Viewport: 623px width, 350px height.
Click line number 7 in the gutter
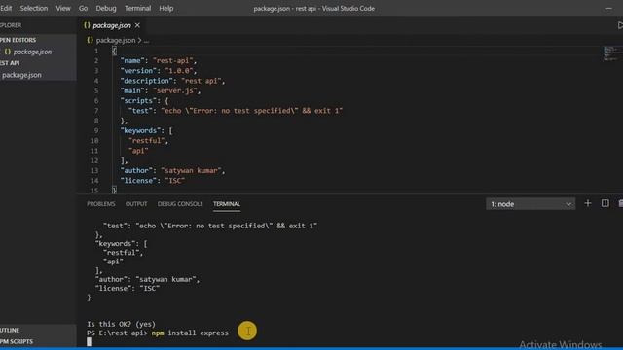[x=96, y=111]
